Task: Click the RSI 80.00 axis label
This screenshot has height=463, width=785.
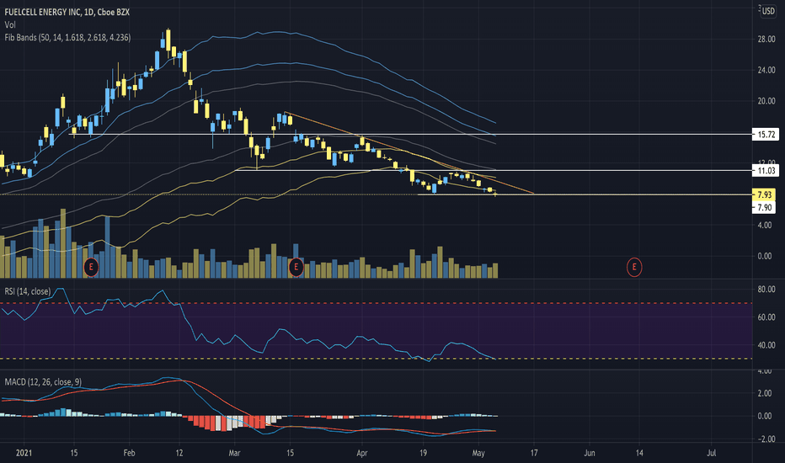Action: tap(766, 290)
